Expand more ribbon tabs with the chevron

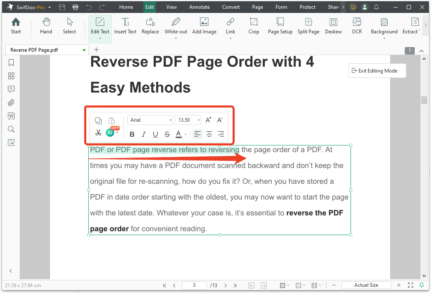click(x=343, y=7)
